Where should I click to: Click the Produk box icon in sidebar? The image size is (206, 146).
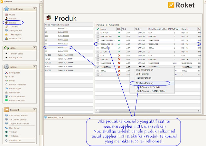click(6, 23)
